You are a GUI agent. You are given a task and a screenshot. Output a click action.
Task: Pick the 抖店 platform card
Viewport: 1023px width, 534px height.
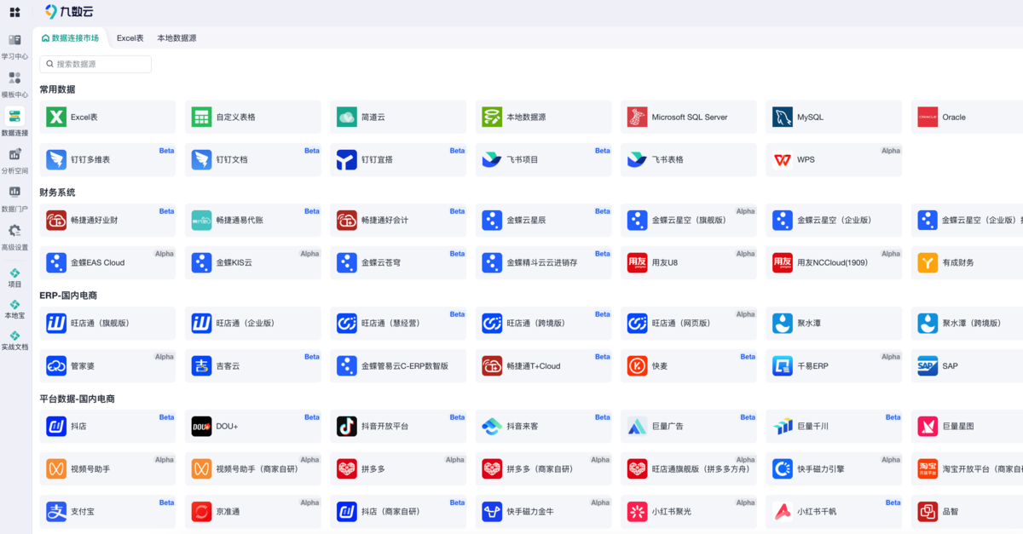[x=108, y=427]
